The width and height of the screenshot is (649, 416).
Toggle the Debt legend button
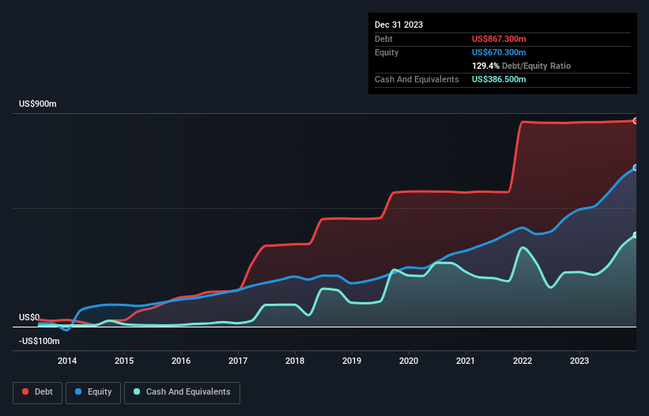click(37, 392)
